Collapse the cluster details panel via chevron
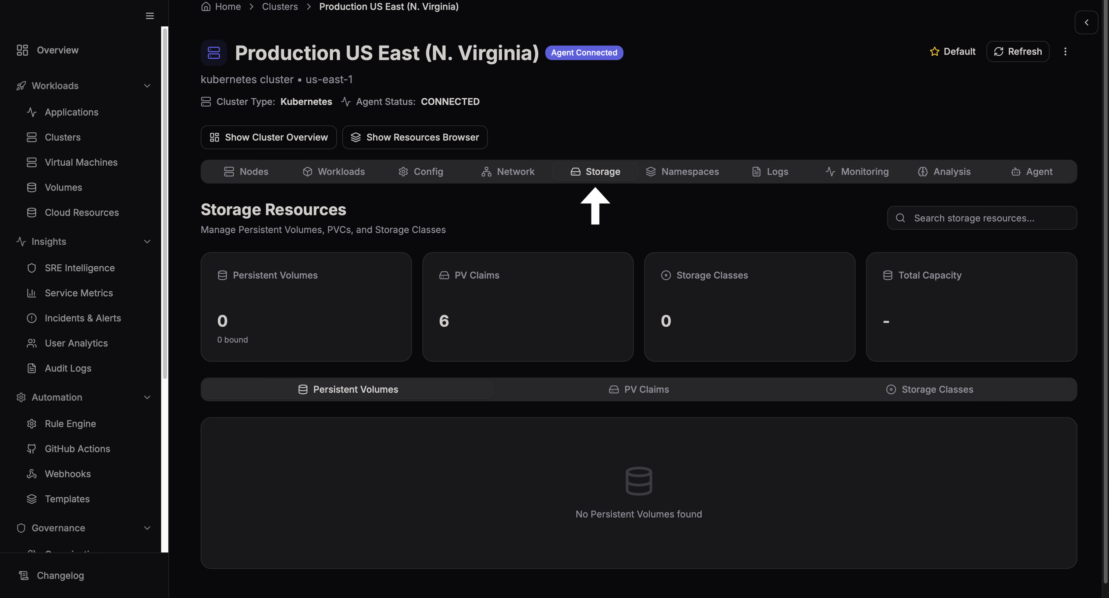This screenshot has width=1109, height=598. pyautogui.click(x=1086, y=22)
